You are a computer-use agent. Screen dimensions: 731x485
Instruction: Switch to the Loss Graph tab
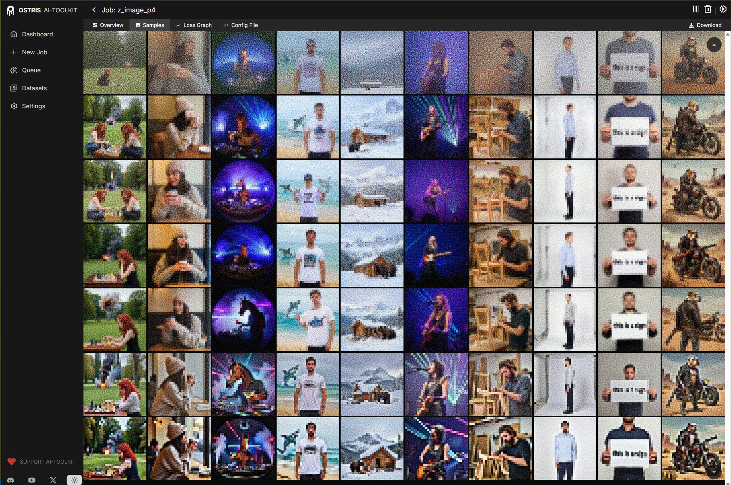coord(194,25)
